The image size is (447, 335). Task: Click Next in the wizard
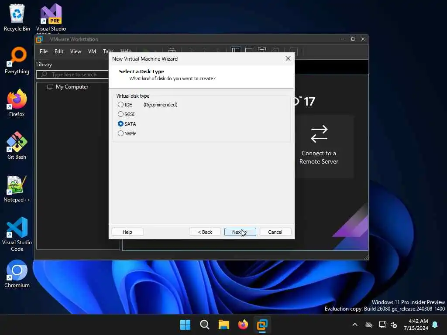coord(240,232)
